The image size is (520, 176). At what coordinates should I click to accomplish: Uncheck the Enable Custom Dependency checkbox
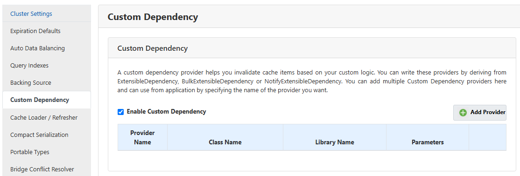pos(121,112)
